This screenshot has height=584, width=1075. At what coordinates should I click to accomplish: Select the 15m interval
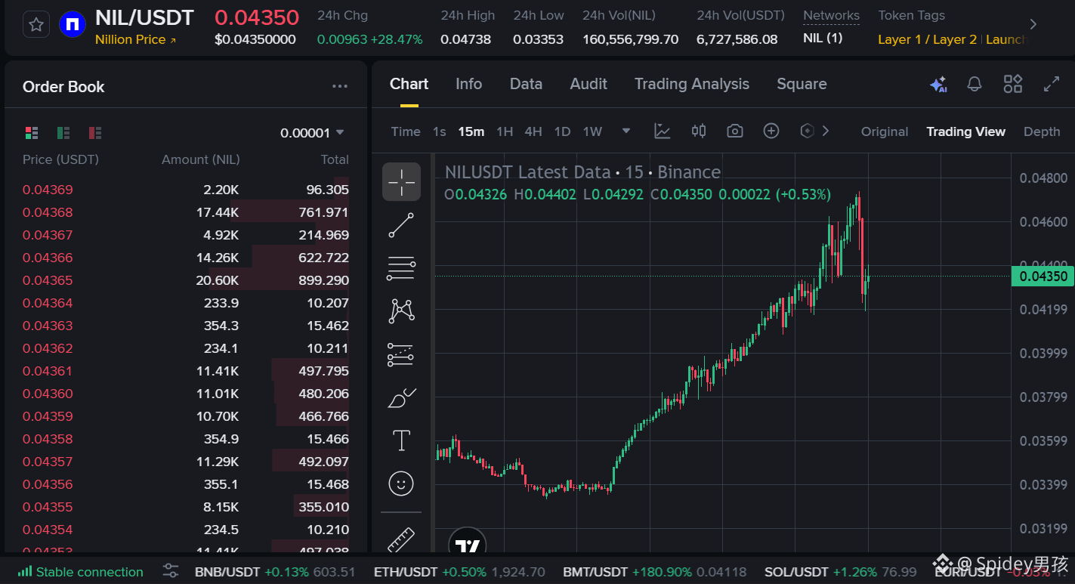click(x=471, y=131)
